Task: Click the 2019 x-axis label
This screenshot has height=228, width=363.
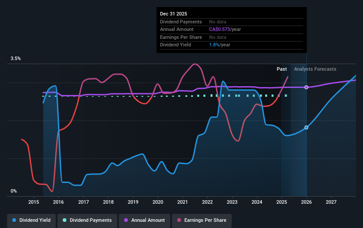Action: point(133,202)
